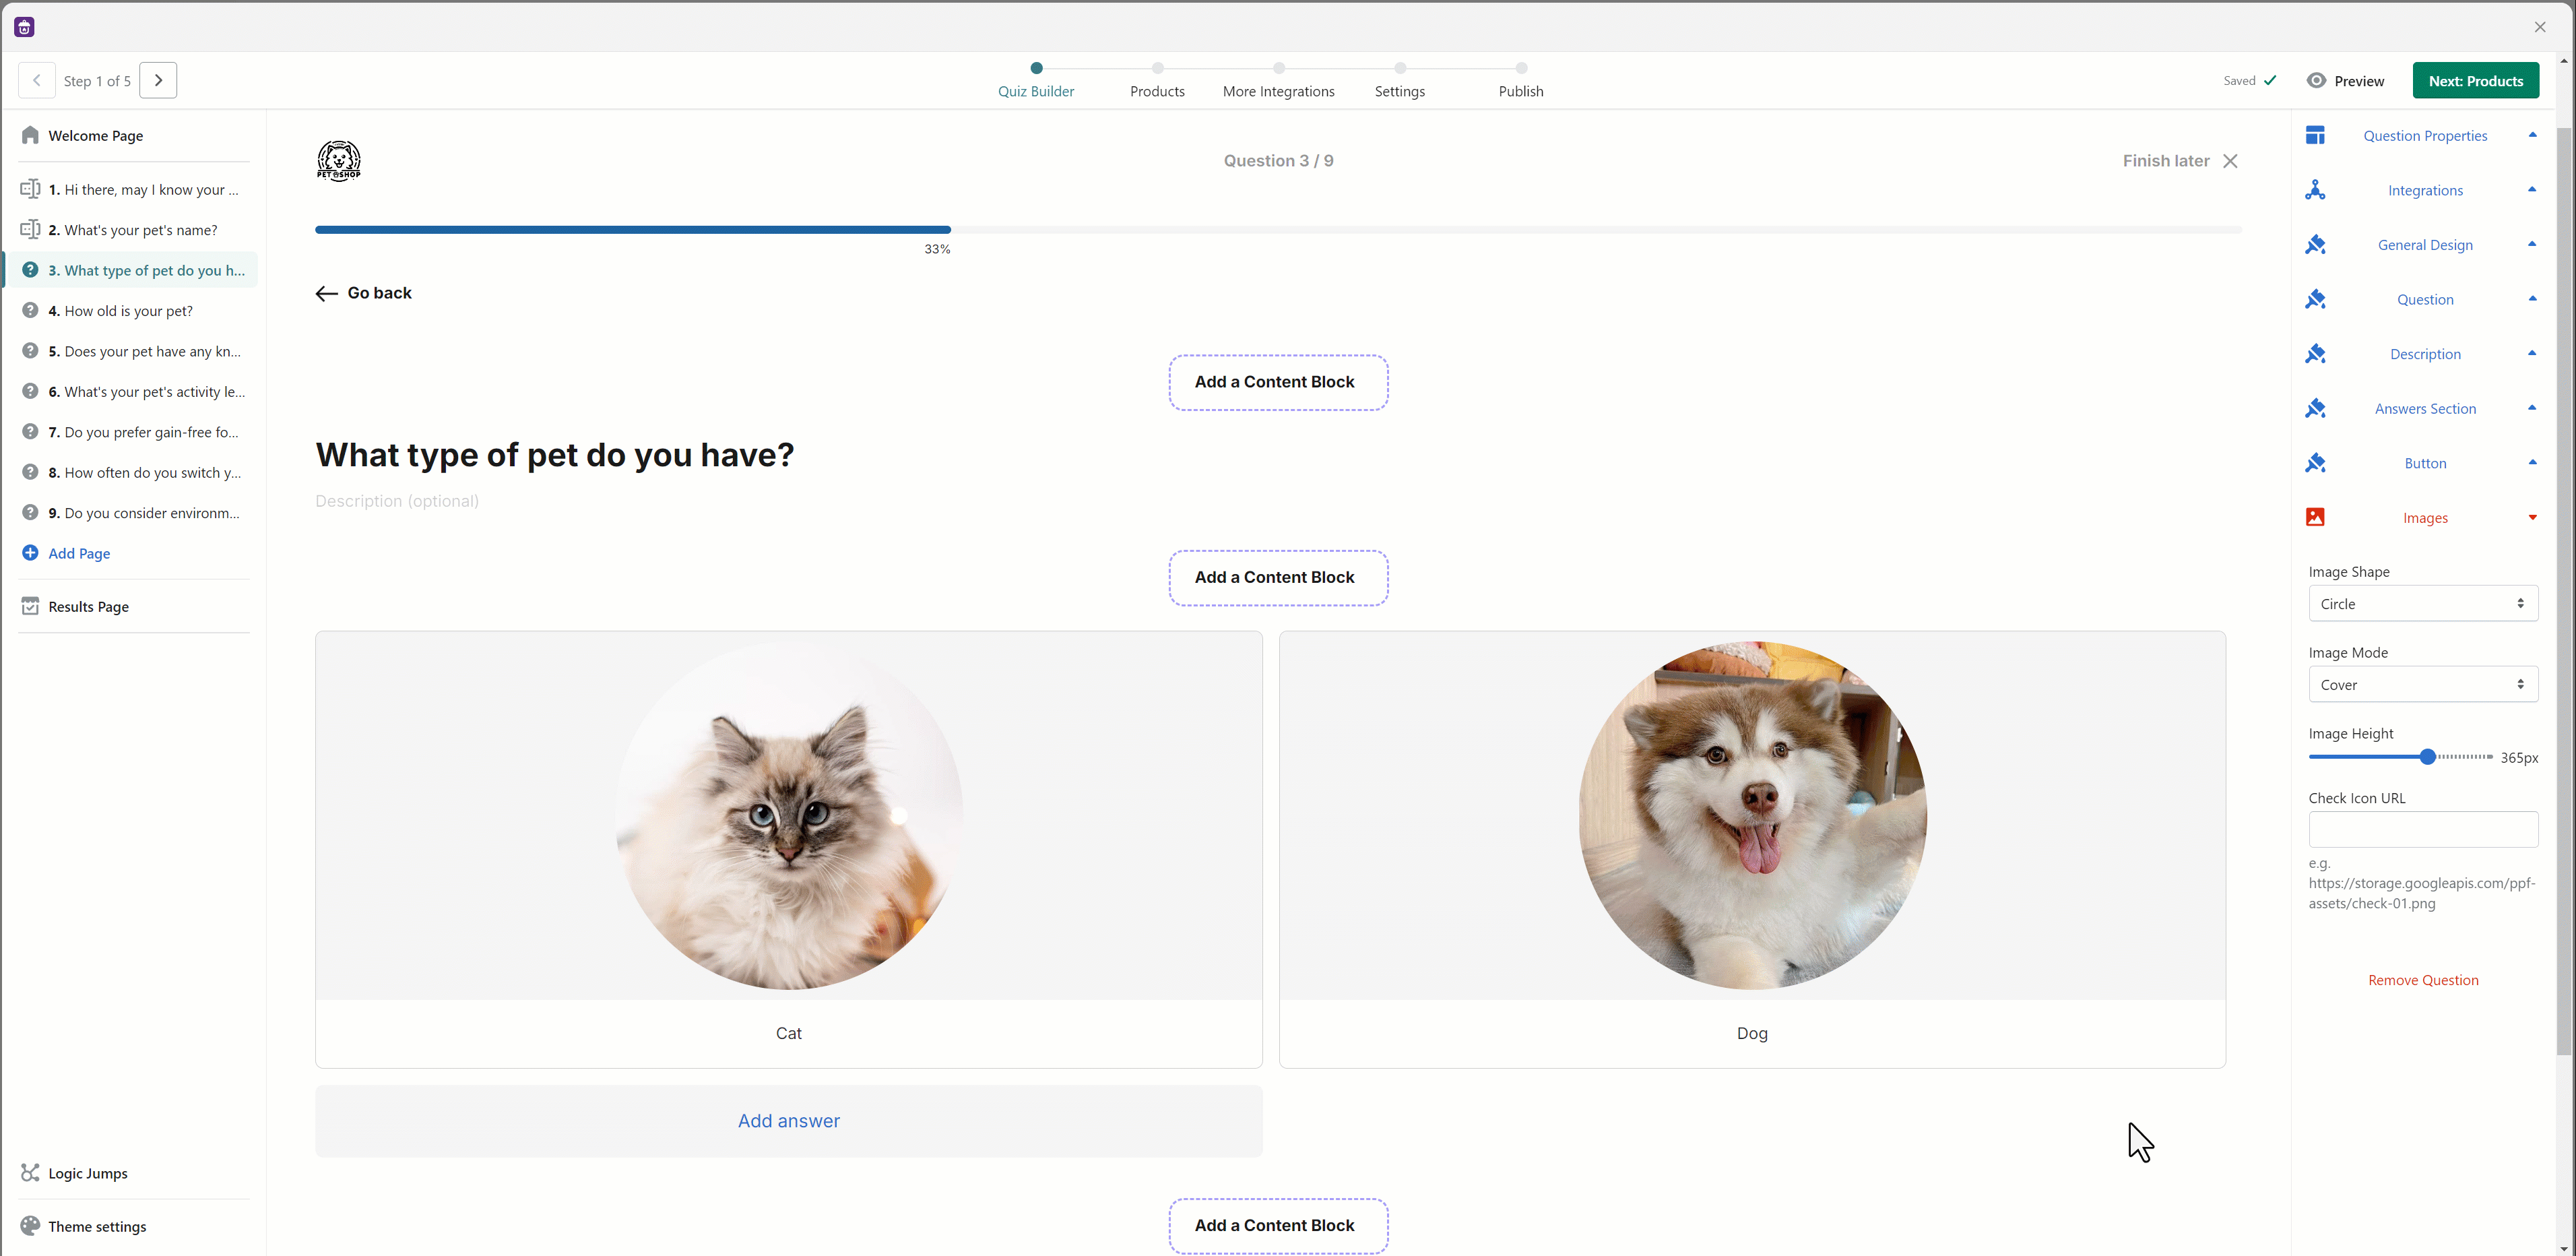The height and width of the screenshot is (1256, 2576).
Task: Click the Description (optional) placeholder text
Action: point(397,501)
